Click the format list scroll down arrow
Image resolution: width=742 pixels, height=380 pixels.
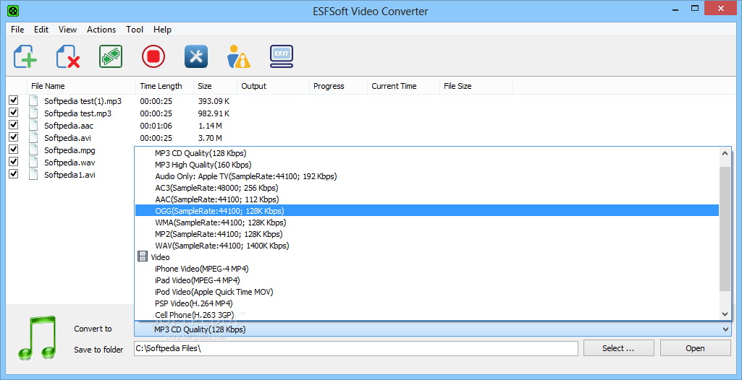click(x=725, y=314)
